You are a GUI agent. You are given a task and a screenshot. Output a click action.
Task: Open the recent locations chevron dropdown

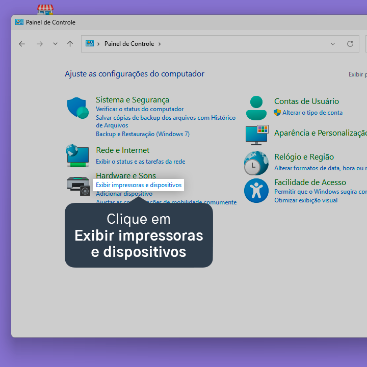pyautogui.click(x=55, y=44)
